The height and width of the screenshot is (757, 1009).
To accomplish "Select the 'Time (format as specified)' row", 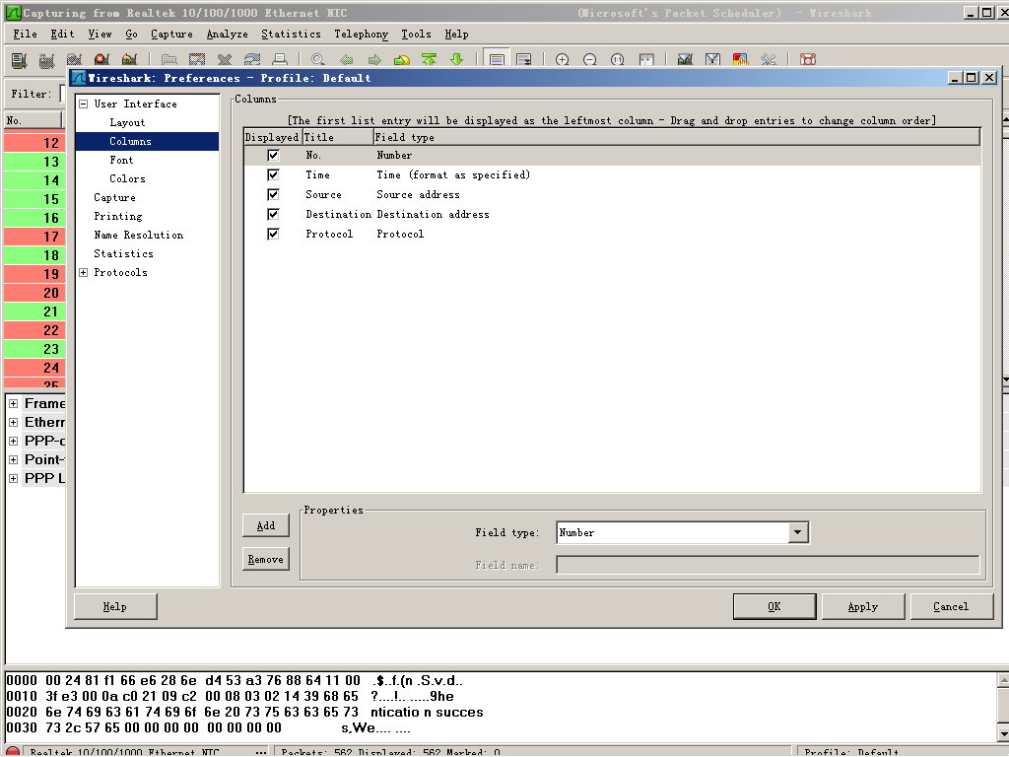I will click(x=612, y=174).
